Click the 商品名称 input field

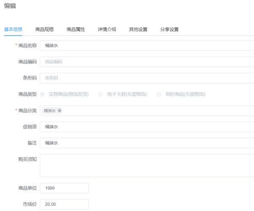click(x=147, y=46)
